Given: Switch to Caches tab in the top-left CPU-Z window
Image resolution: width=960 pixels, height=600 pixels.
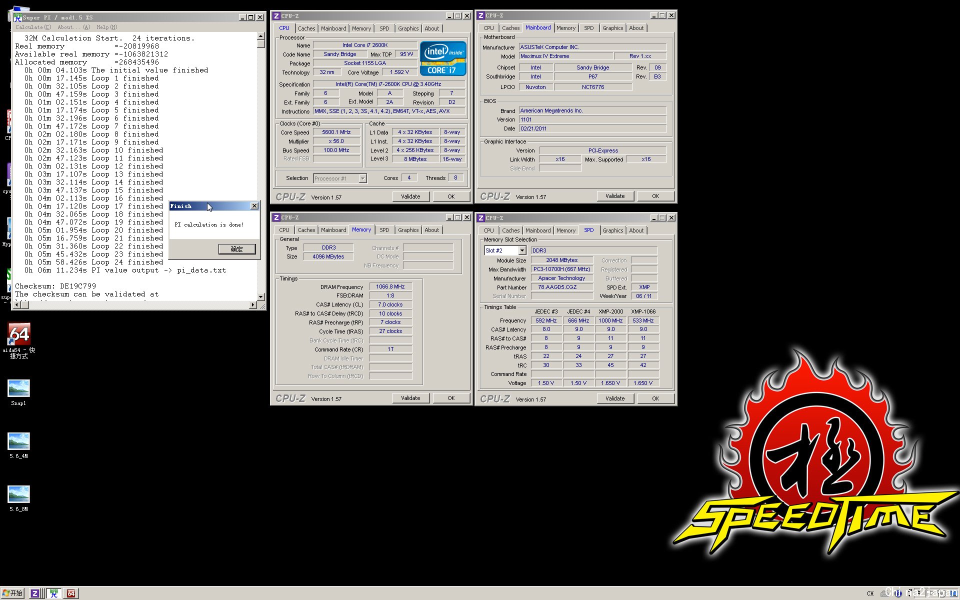Looking at the screenshot, I should point(306,28).
